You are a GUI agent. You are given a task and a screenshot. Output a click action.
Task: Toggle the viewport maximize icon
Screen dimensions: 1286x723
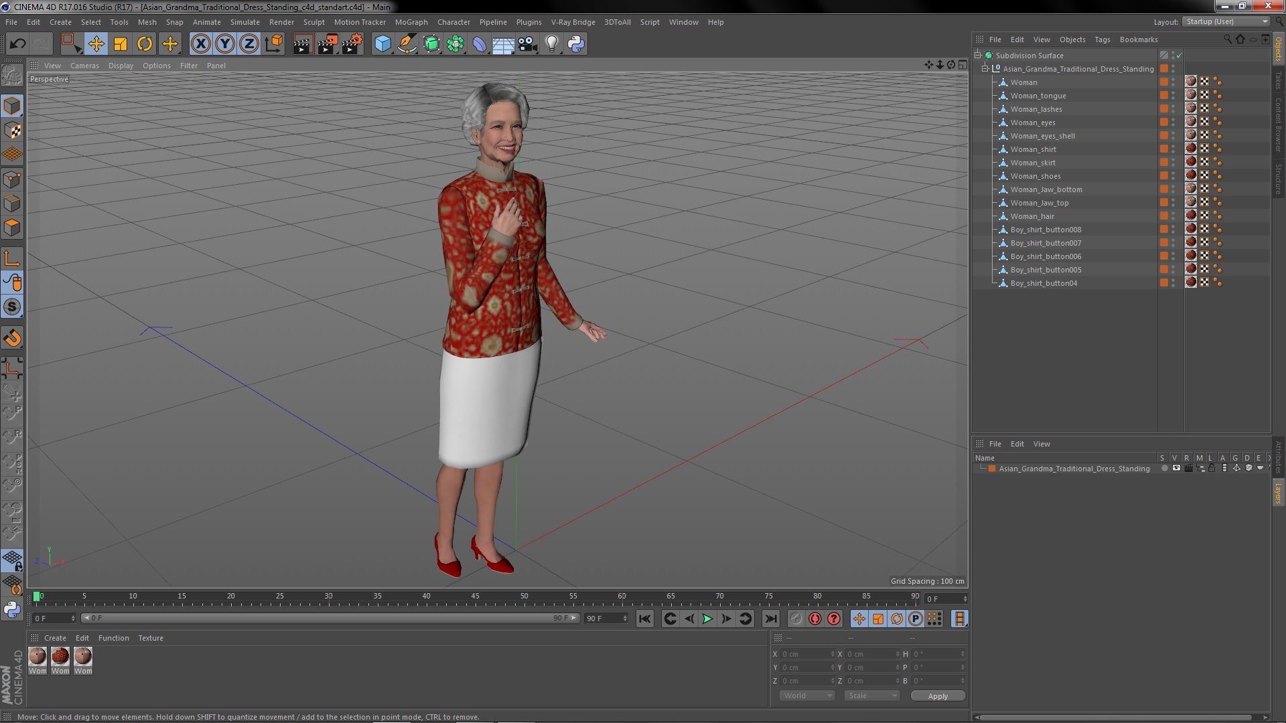[x=962, y=65]
